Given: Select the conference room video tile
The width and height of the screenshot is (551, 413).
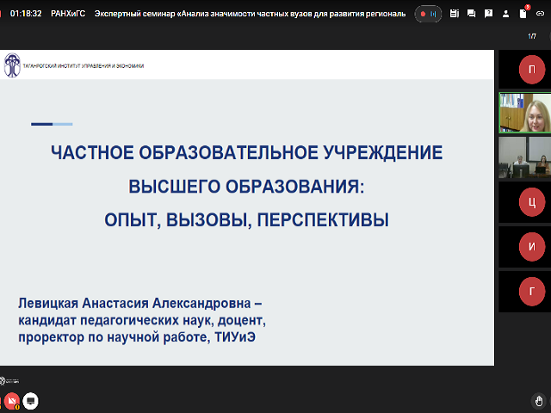Looking at the screenshot, I should [x=524, y=157].
